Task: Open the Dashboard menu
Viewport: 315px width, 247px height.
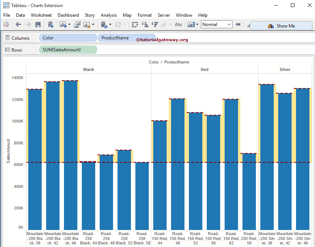Action: tap(68, 15)
